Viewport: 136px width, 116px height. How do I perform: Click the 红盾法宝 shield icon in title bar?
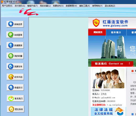[2, 2]
